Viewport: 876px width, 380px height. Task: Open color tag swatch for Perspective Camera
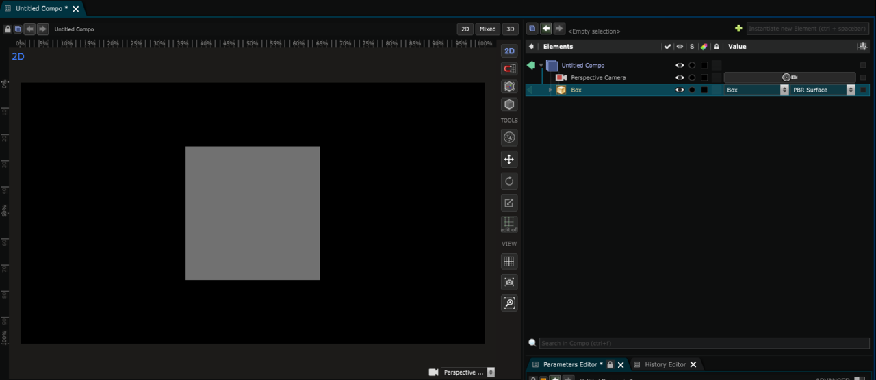704,78
